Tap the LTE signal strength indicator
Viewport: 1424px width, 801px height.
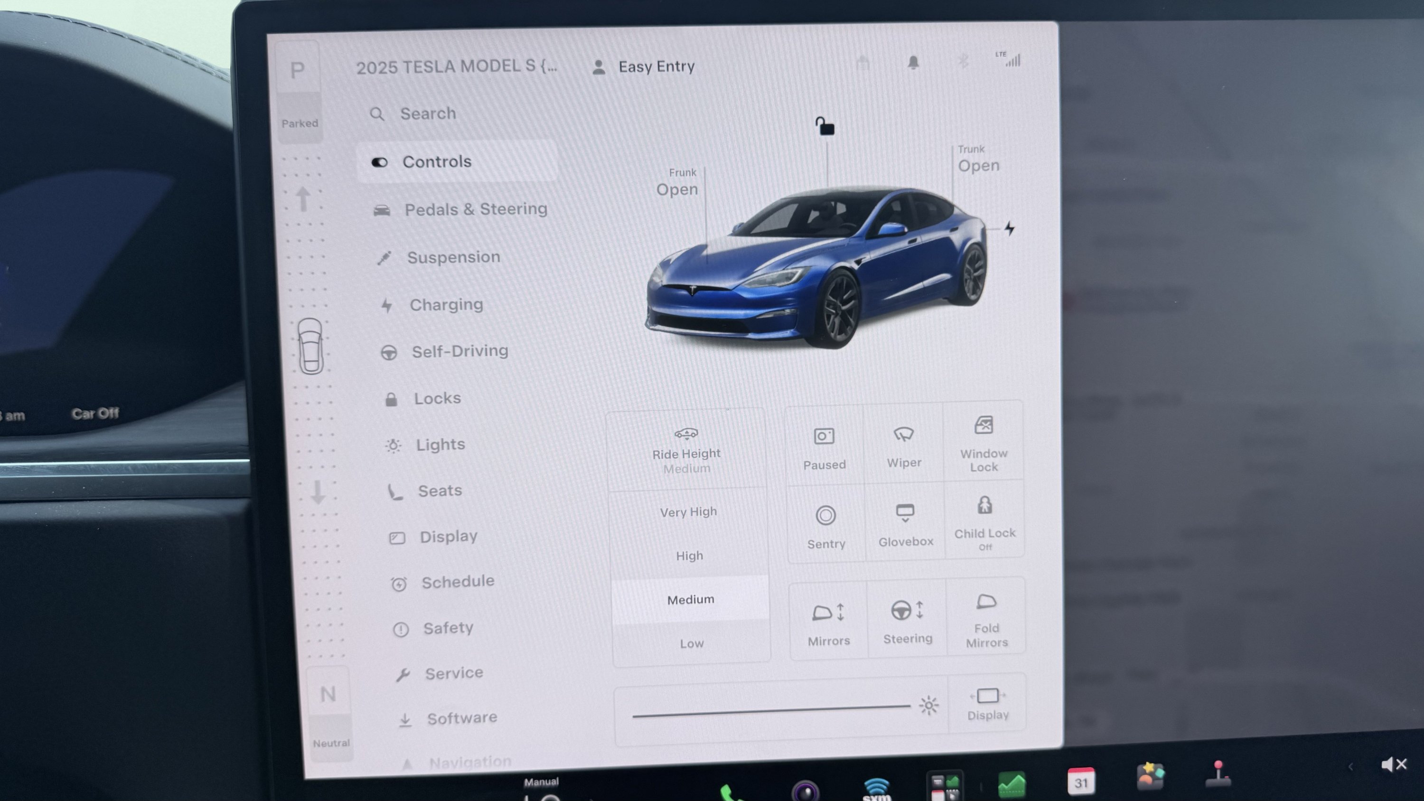pyautogui.click(x=1008, y=58)
